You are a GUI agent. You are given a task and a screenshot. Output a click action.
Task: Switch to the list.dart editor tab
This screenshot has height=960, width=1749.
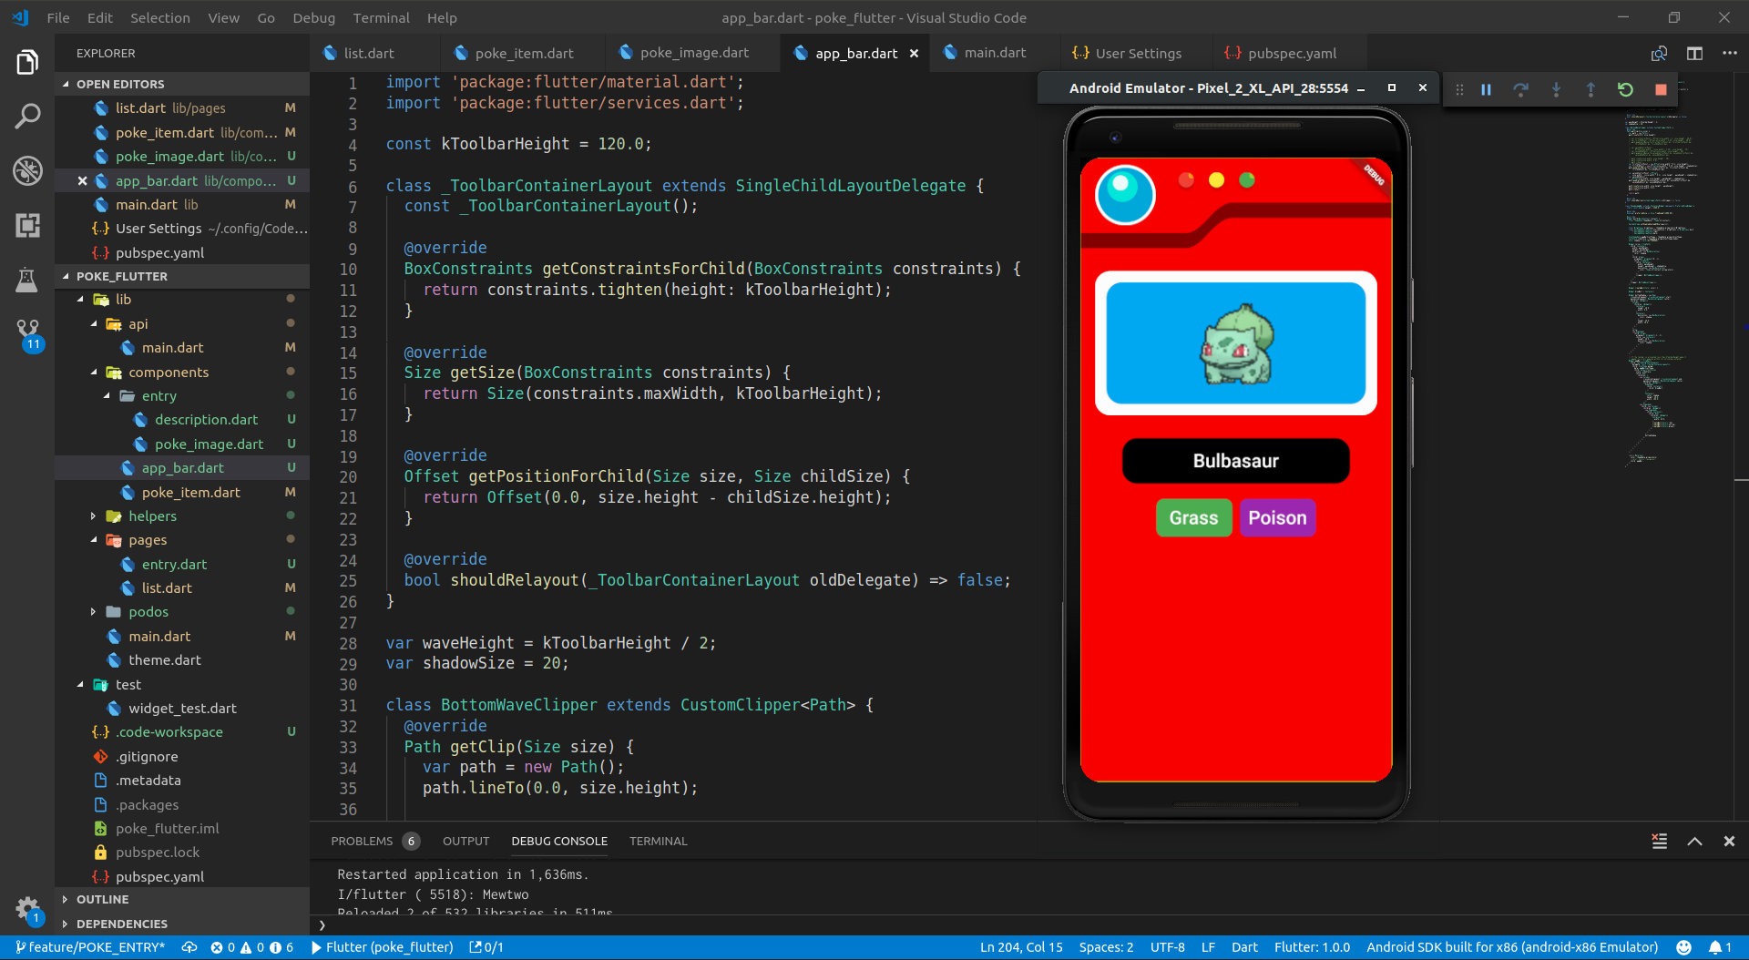tap(368, 54)
